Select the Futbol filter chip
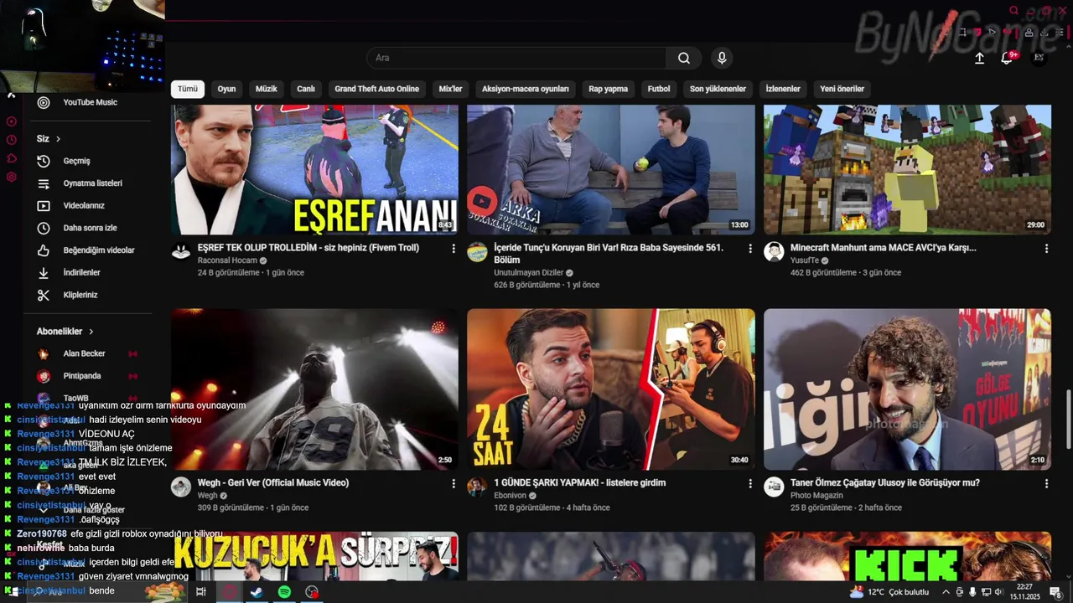Viewport: 1073px width, 603px height. 659,89
